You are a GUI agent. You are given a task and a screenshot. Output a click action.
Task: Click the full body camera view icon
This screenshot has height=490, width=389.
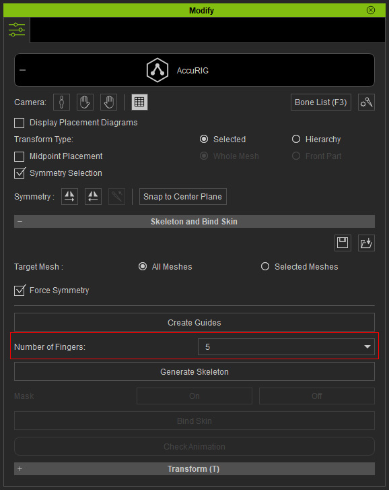click(x=61, y=102)
